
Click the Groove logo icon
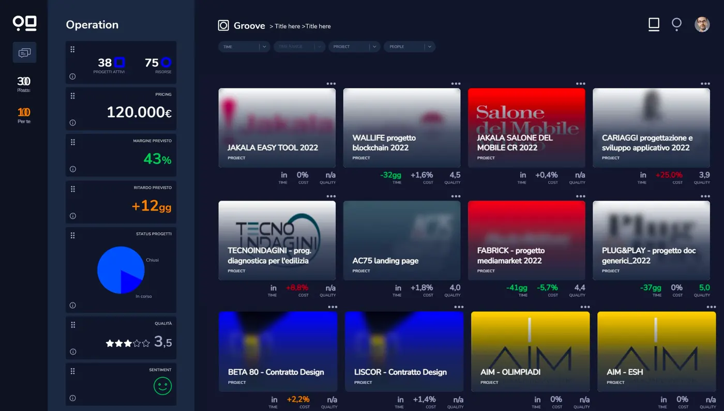click(x=223, y=25)
